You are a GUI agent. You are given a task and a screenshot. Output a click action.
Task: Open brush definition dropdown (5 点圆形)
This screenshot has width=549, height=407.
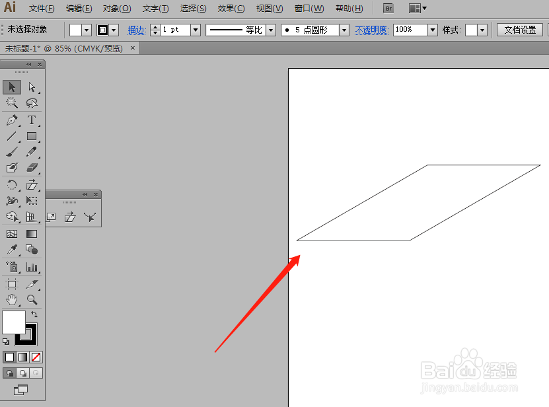tap(344, 30)
